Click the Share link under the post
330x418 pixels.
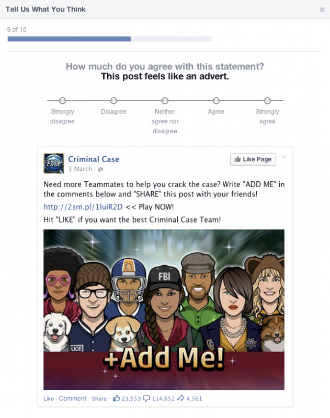coord(99,399)
